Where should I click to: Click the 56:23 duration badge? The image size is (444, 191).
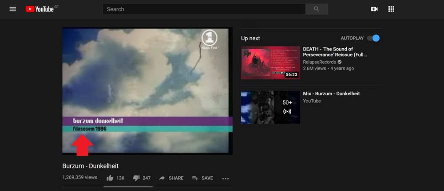point(291,74)
